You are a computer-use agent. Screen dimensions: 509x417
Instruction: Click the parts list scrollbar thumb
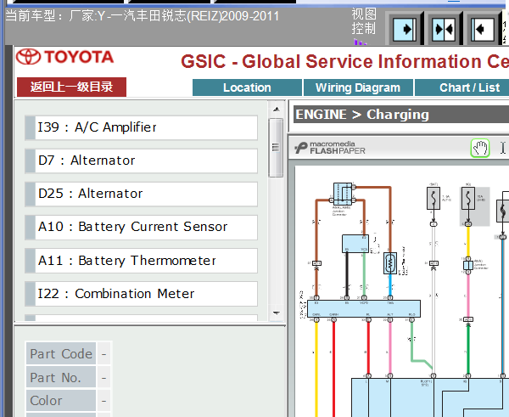pos(276,148)
